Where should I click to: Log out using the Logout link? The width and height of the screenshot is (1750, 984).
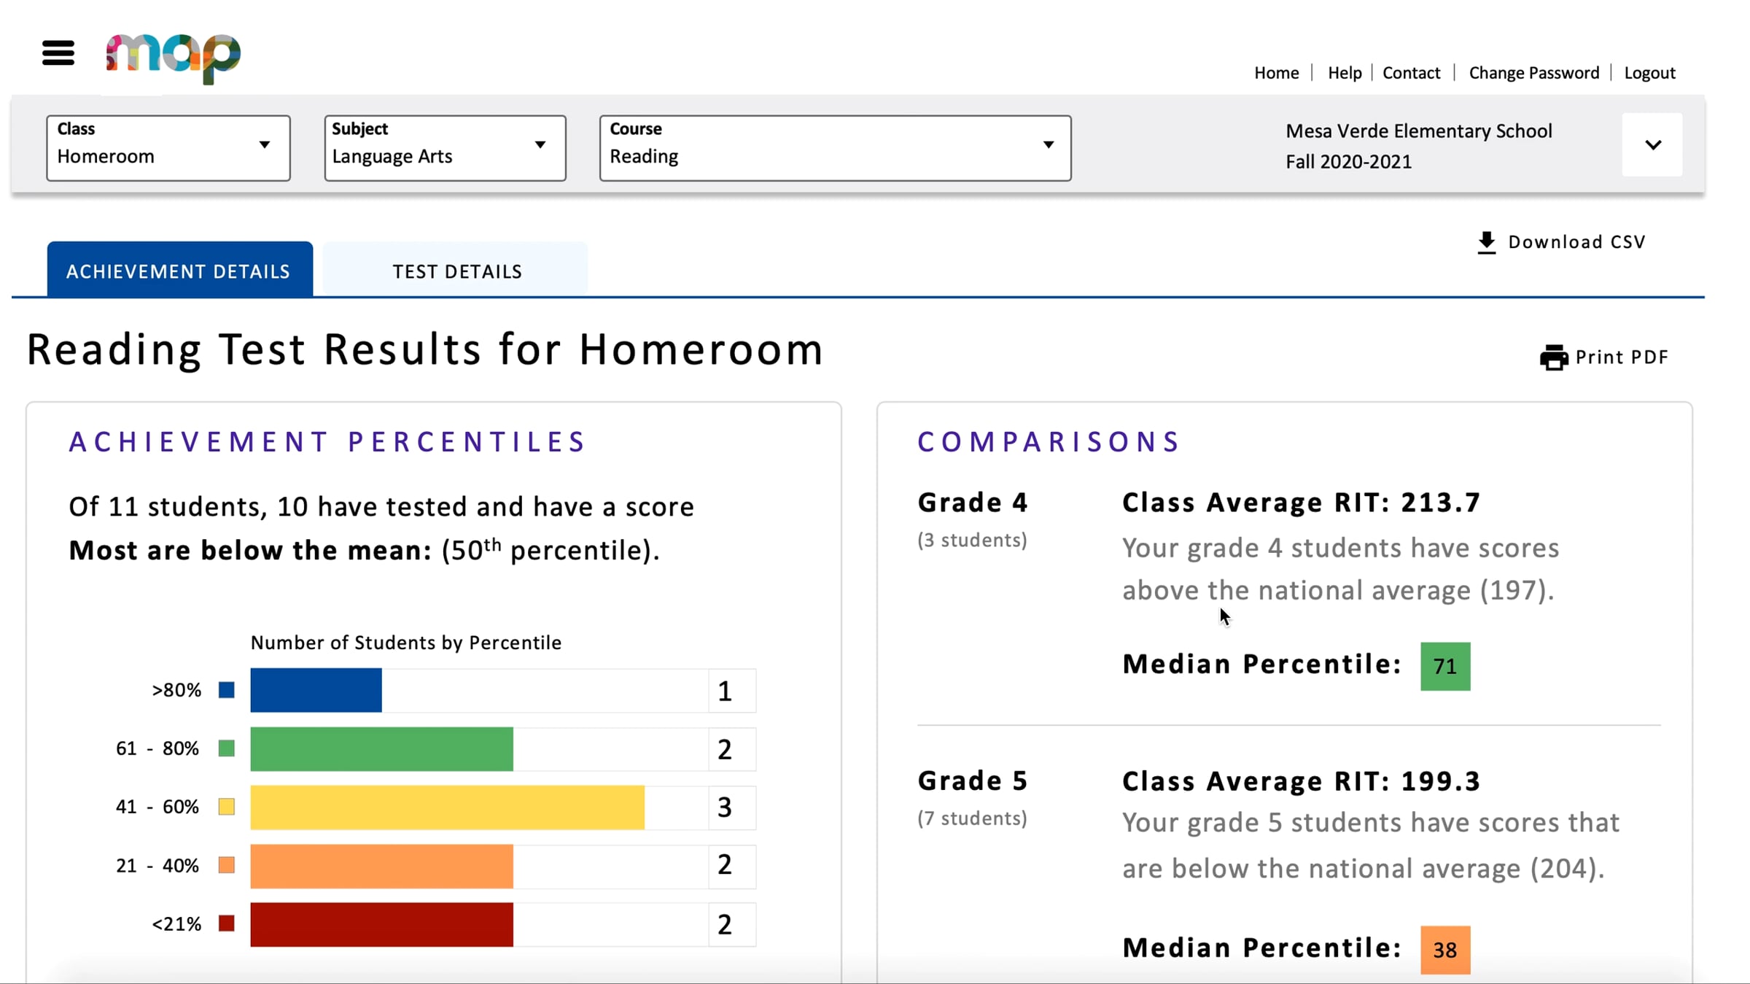point(1649,73)
